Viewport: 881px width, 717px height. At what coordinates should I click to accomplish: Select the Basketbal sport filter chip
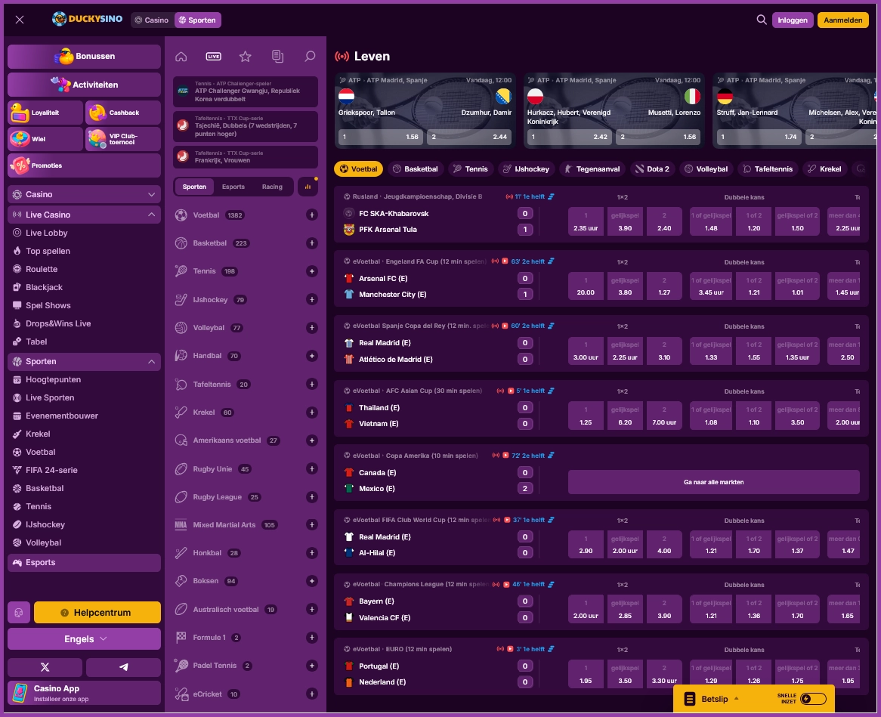click(416, 169)
